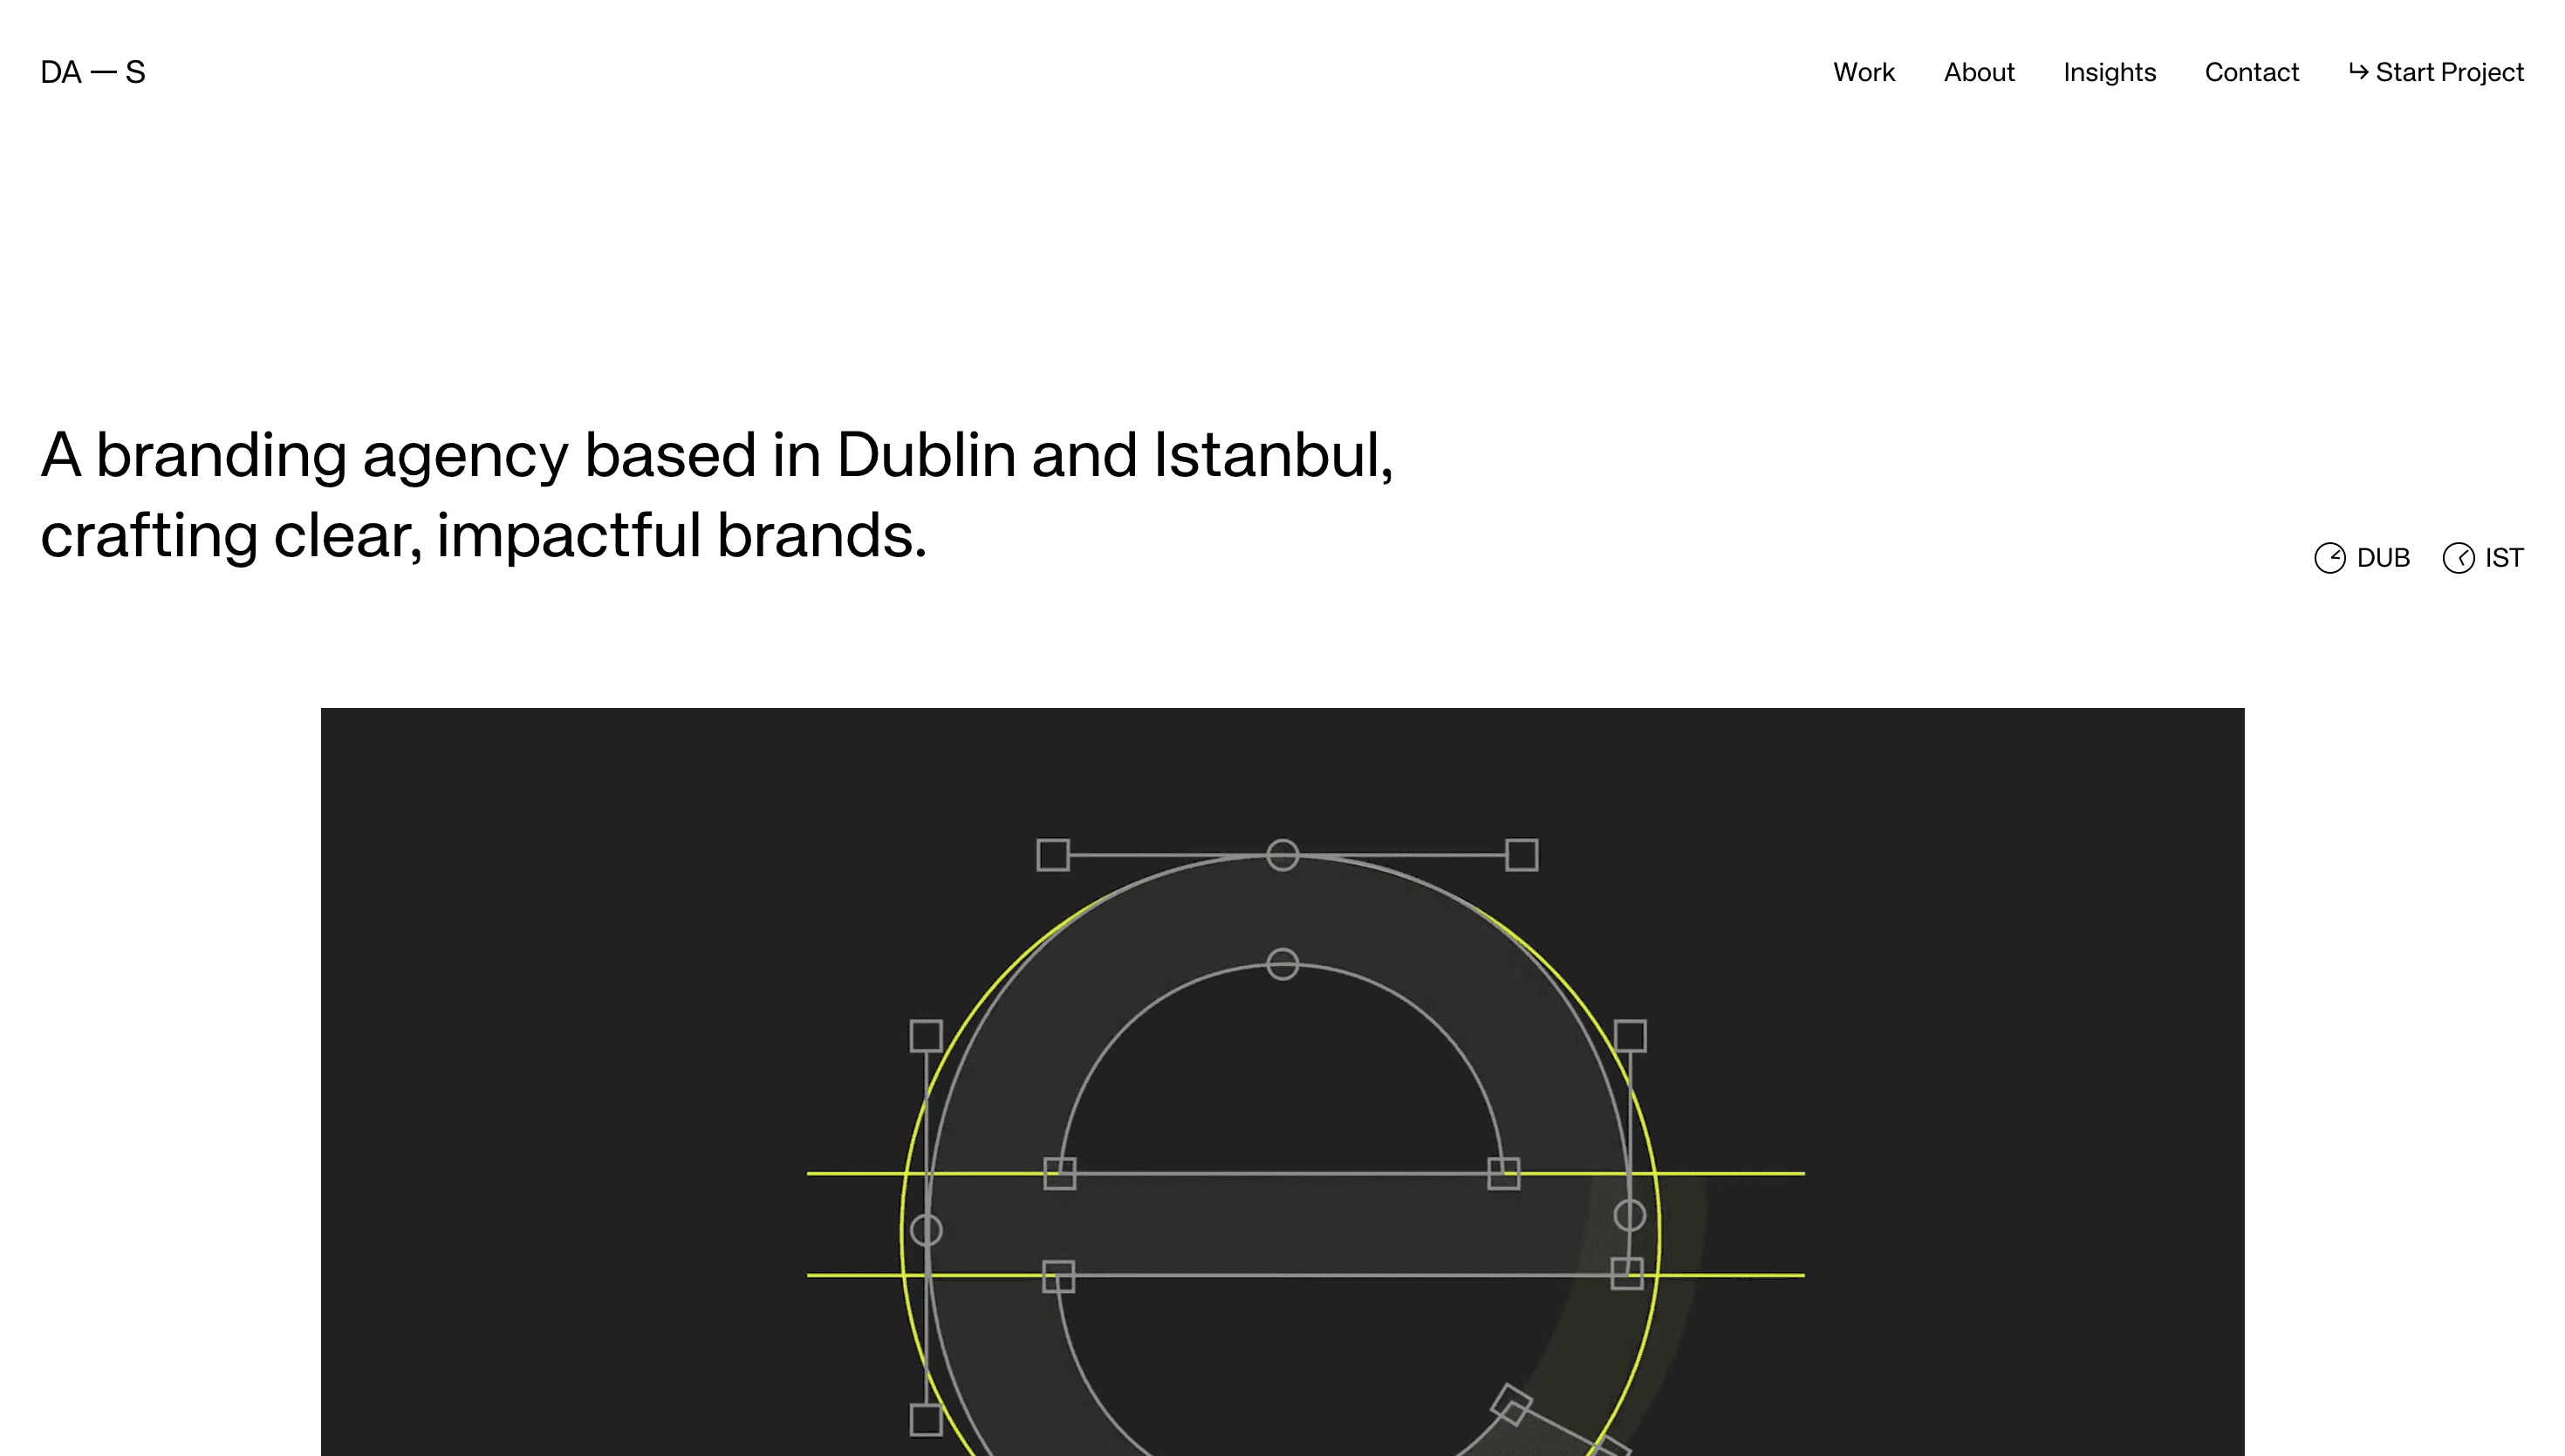2565x1456 pixels.
Task: Click the arrow icon before Start Project
Action: click(x=2358, y=71)
